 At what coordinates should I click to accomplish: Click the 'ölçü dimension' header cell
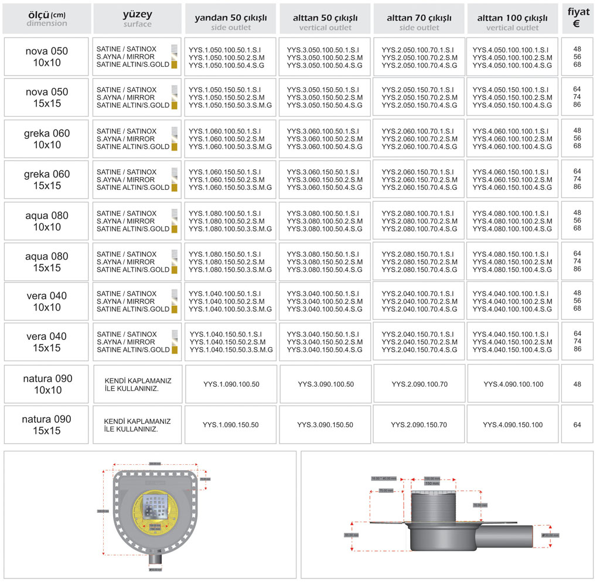click(46, 19)
